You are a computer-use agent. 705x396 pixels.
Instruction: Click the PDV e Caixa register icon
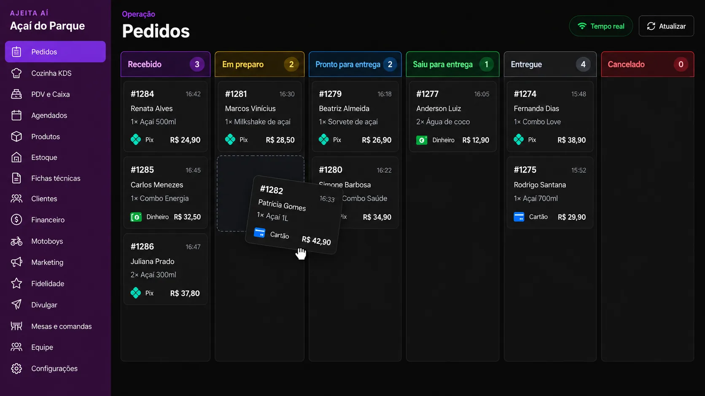tap(16, 94)
